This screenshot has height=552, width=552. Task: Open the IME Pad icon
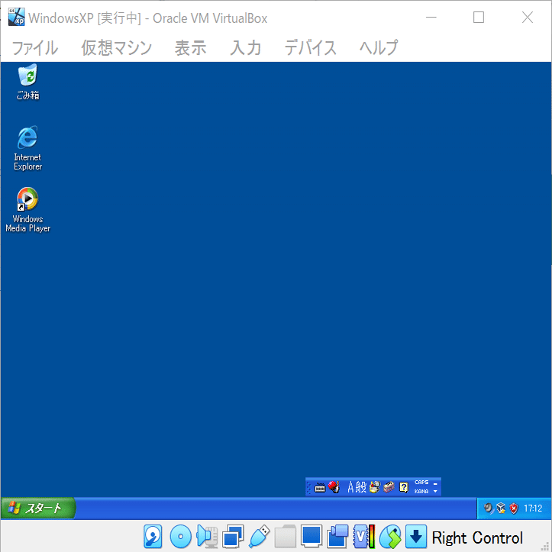point(375,487)
